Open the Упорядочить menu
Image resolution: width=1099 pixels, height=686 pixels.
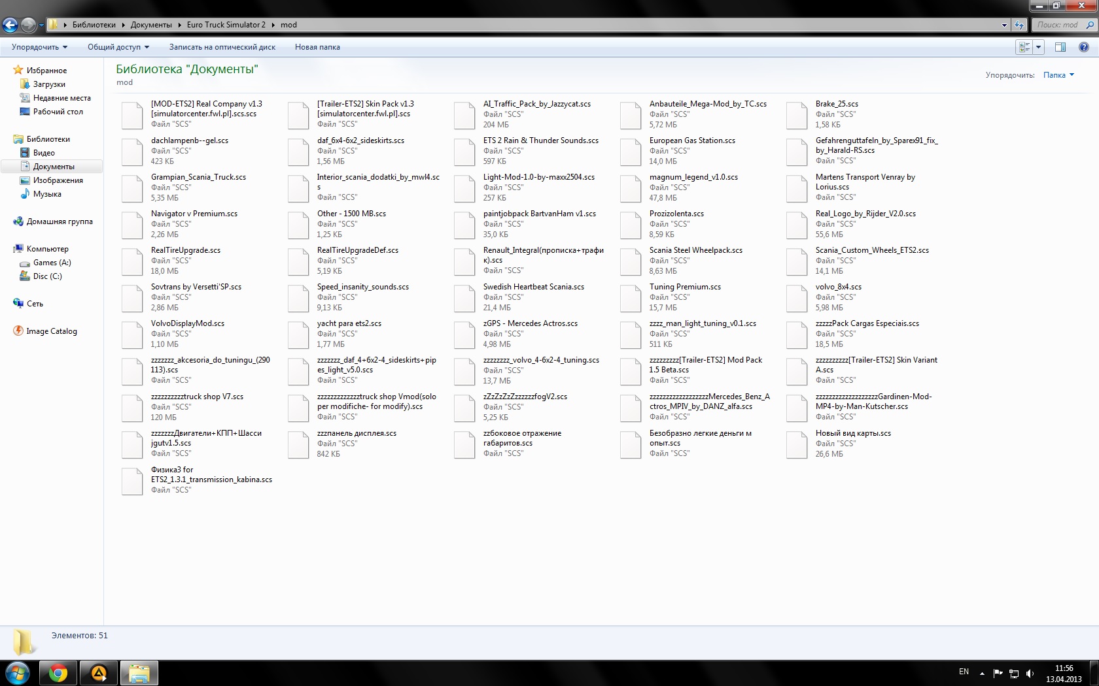tap(39, 47)
